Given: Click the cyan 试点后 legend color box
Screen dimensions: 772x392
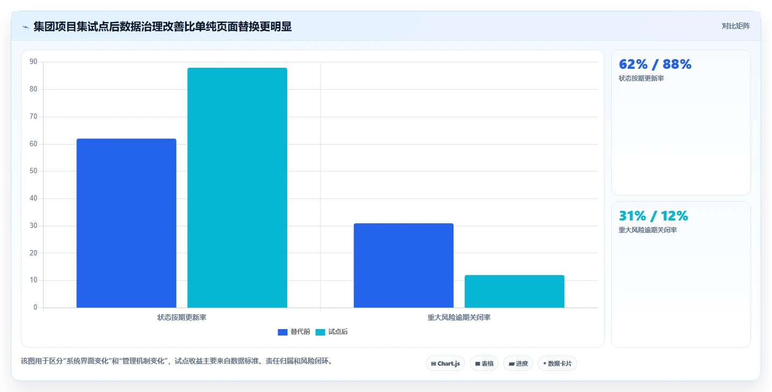Looking at the screenshot, I should [x=320, y=332].
